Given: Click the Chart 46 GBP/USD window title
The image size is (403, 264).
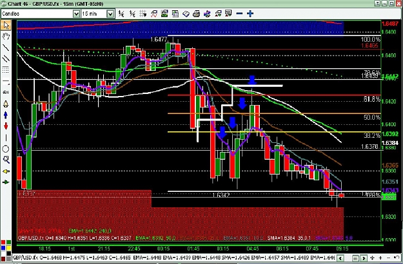Looking at the screenshot, I should [x=55, y=4].
